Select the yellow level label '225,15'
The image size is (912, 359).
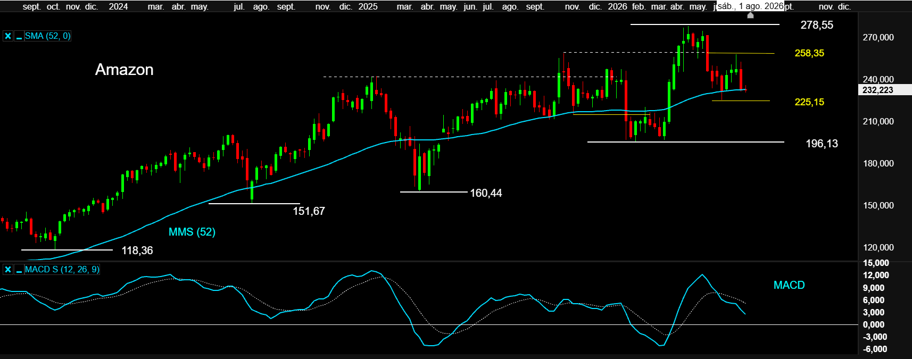click(809, 102)
